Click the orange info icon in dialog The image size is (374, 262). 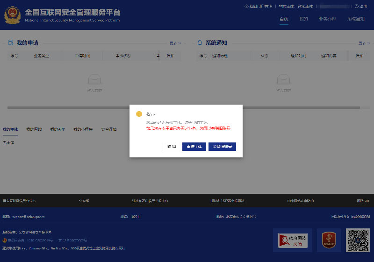coord(138,114)
